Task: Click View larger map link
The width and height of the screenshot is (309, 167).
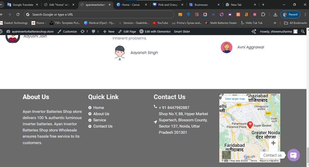Action: pyautogui.click(x=235, y=99)
